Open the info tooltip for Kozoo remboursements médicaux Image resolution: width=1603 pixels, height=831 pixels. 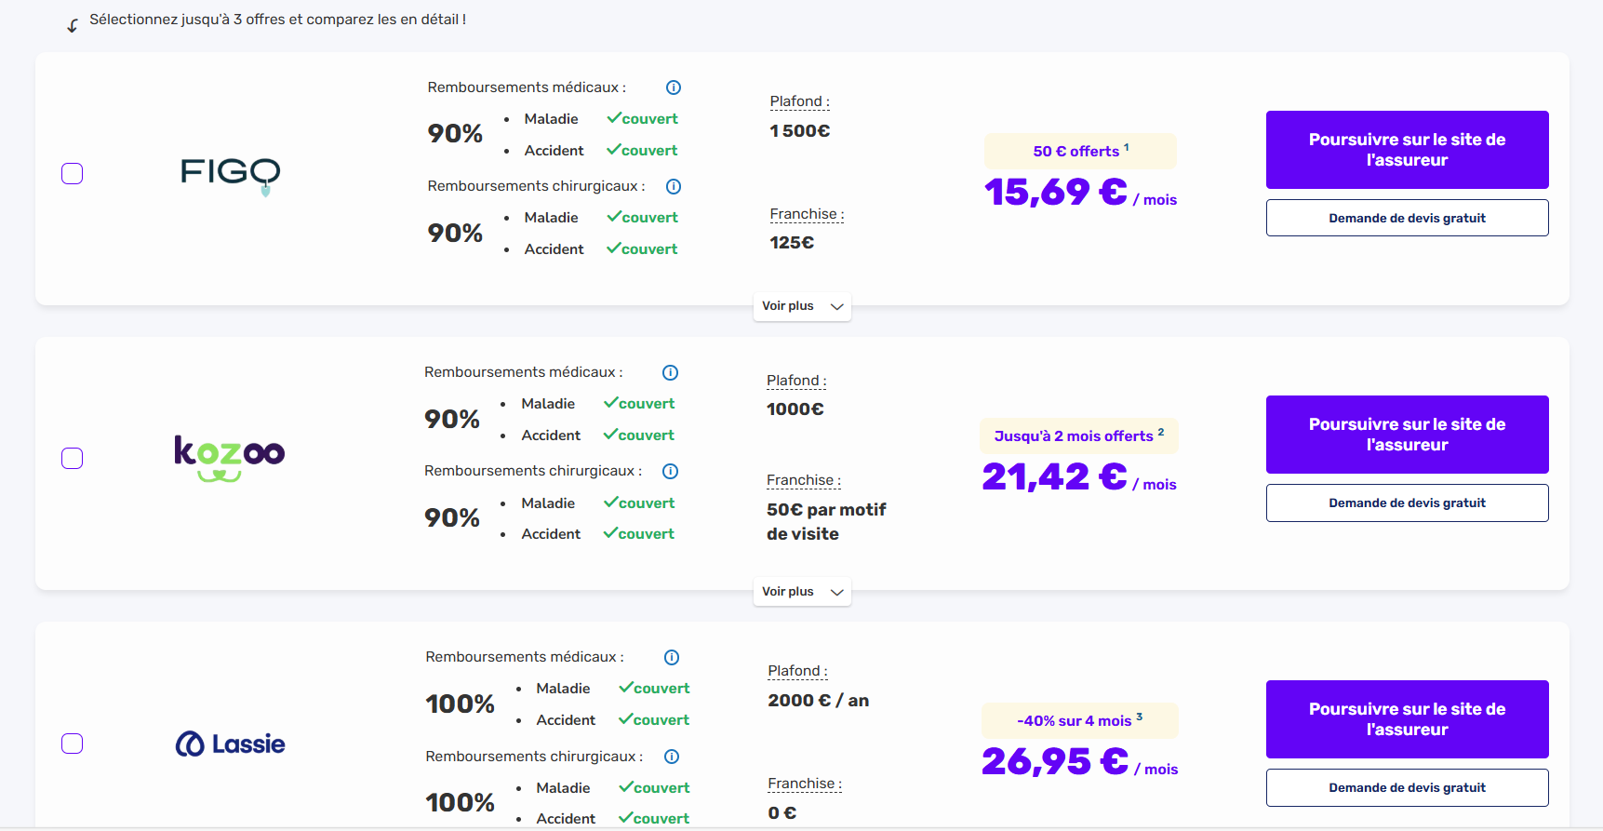[x=670, y=372]
